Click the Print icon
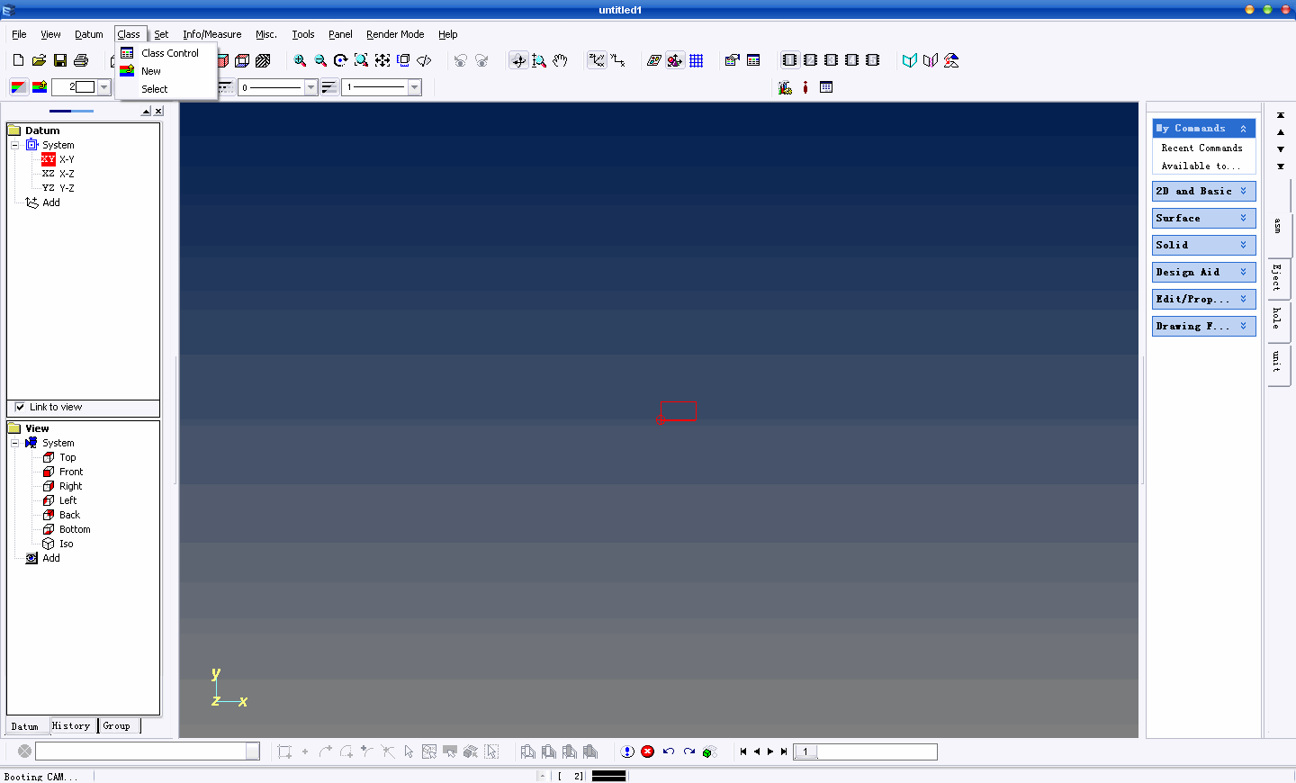Viewport: 1296px width, 783px height. click(x=81, y=60)
